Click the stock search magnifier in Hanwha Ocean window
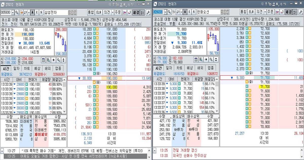 click(169, 12)
